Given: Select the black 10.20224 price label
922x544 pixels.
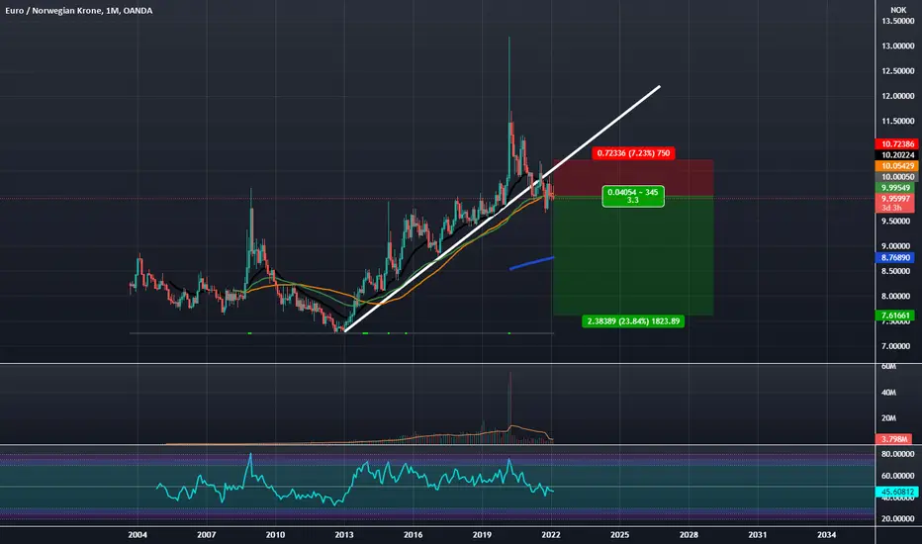Looking at the screenshot, I should [x=896, y=155].
